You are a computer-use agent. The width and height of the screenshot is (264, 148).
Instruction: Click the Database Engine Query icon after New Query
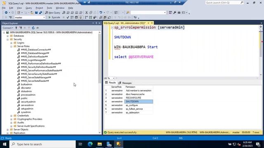tap(64, 13)
